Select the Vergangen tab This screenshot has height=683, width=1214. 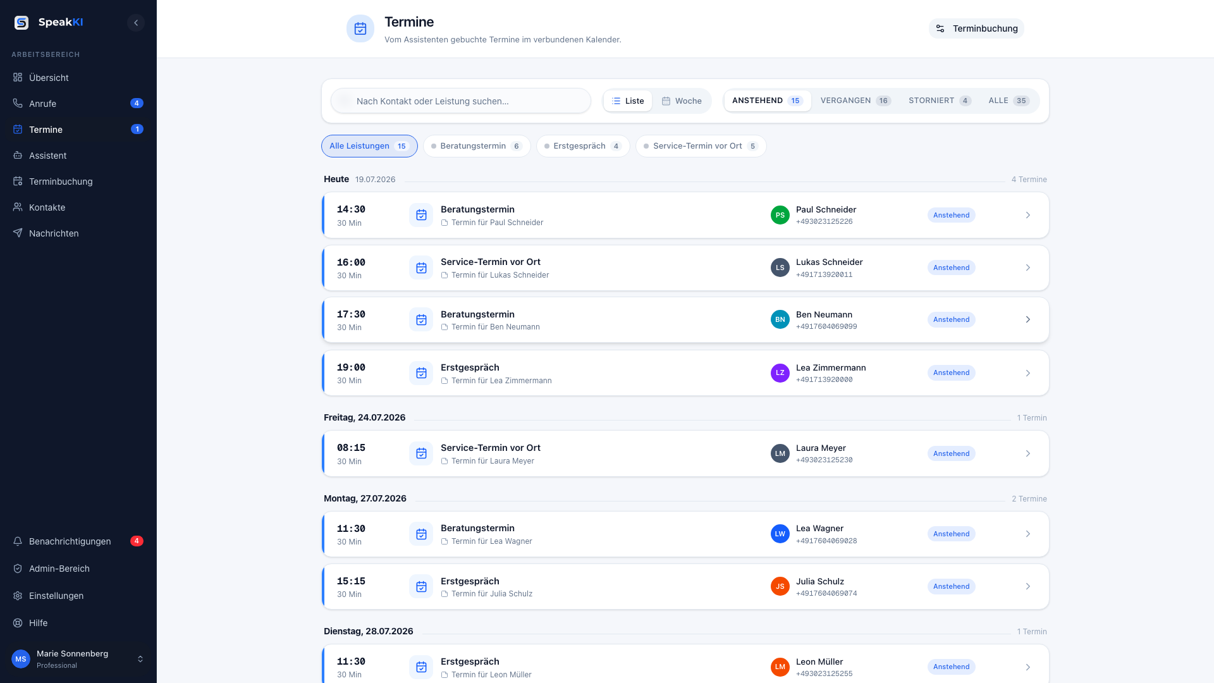855,101
